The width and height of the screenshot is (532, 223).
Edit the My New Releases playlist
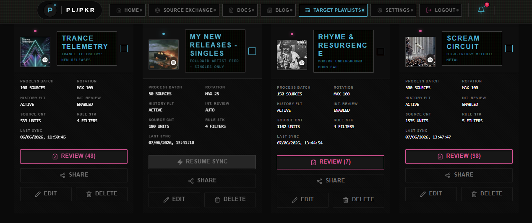pyautogui.click(x=174, y=200)
